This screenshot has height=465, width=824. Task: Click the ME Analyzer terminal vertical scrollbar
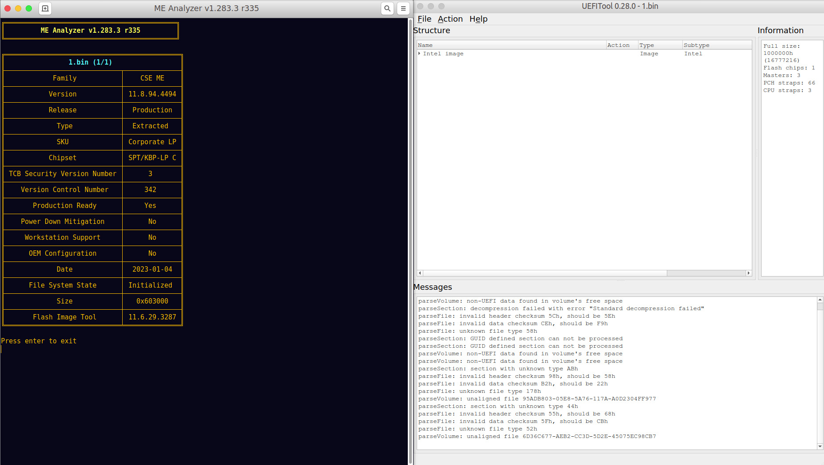point(410,241)
